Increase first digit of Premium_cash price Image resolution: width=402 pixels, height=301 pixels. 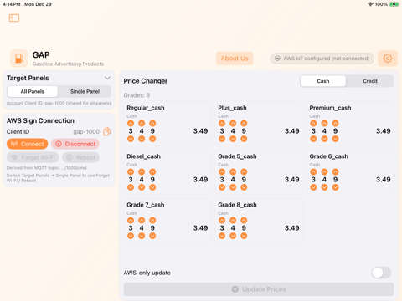pyautogui.click(x=313, y=123)
